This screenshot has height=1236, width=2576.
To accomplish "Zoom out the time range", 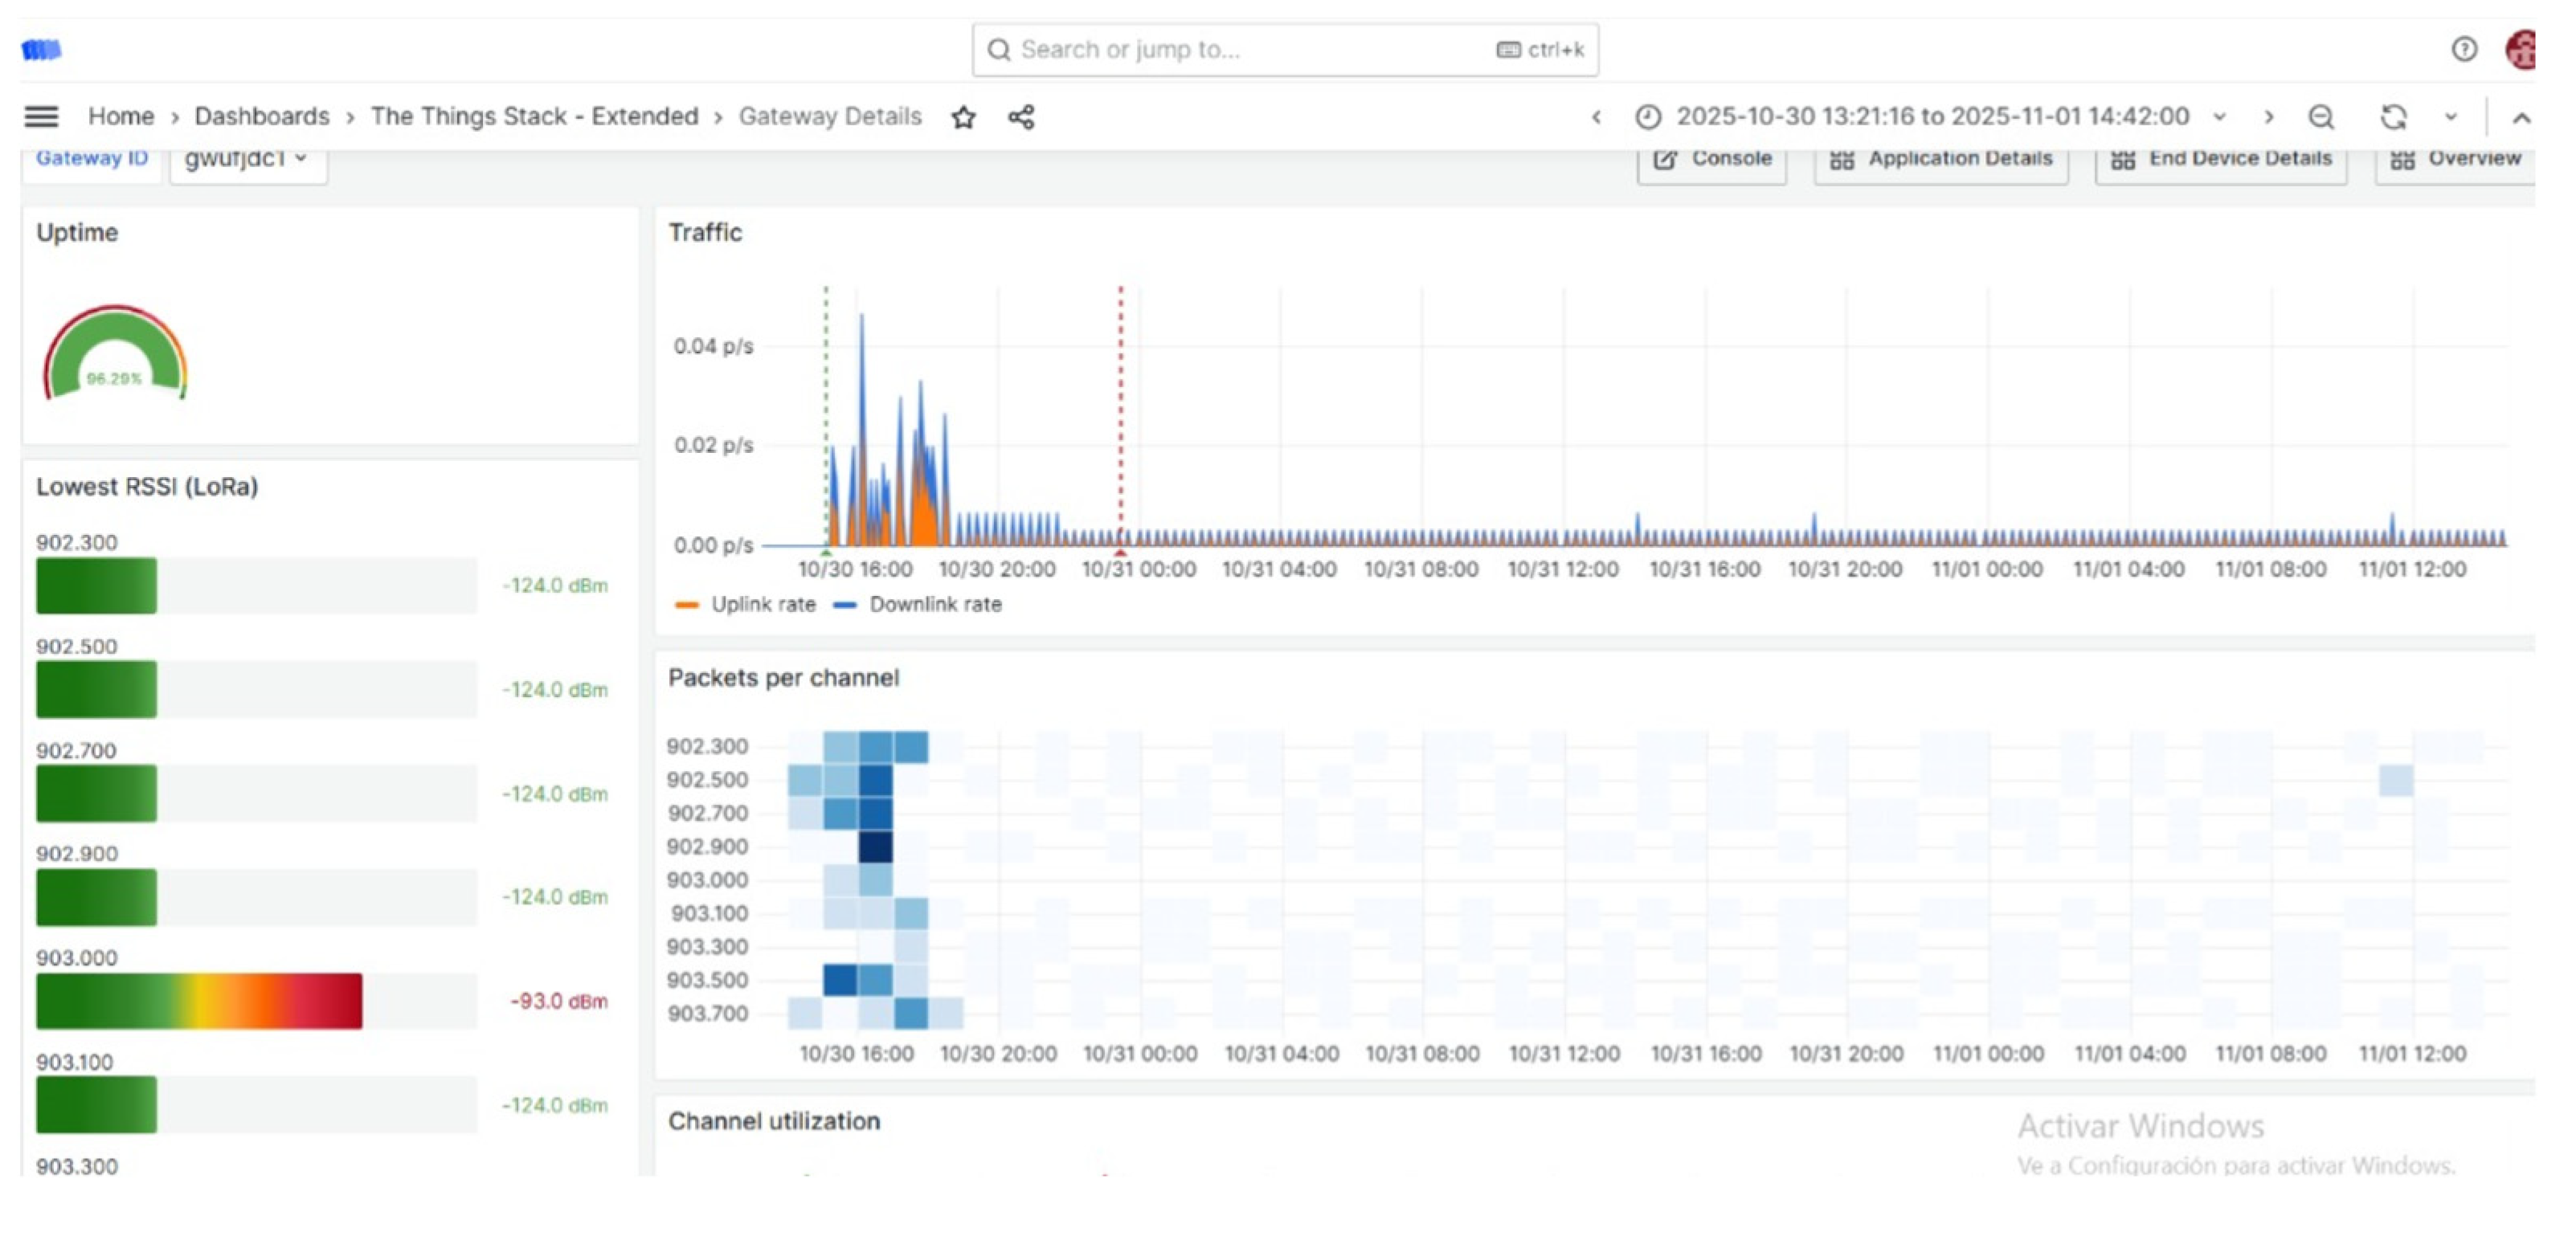I will (x=2321, y=117).
